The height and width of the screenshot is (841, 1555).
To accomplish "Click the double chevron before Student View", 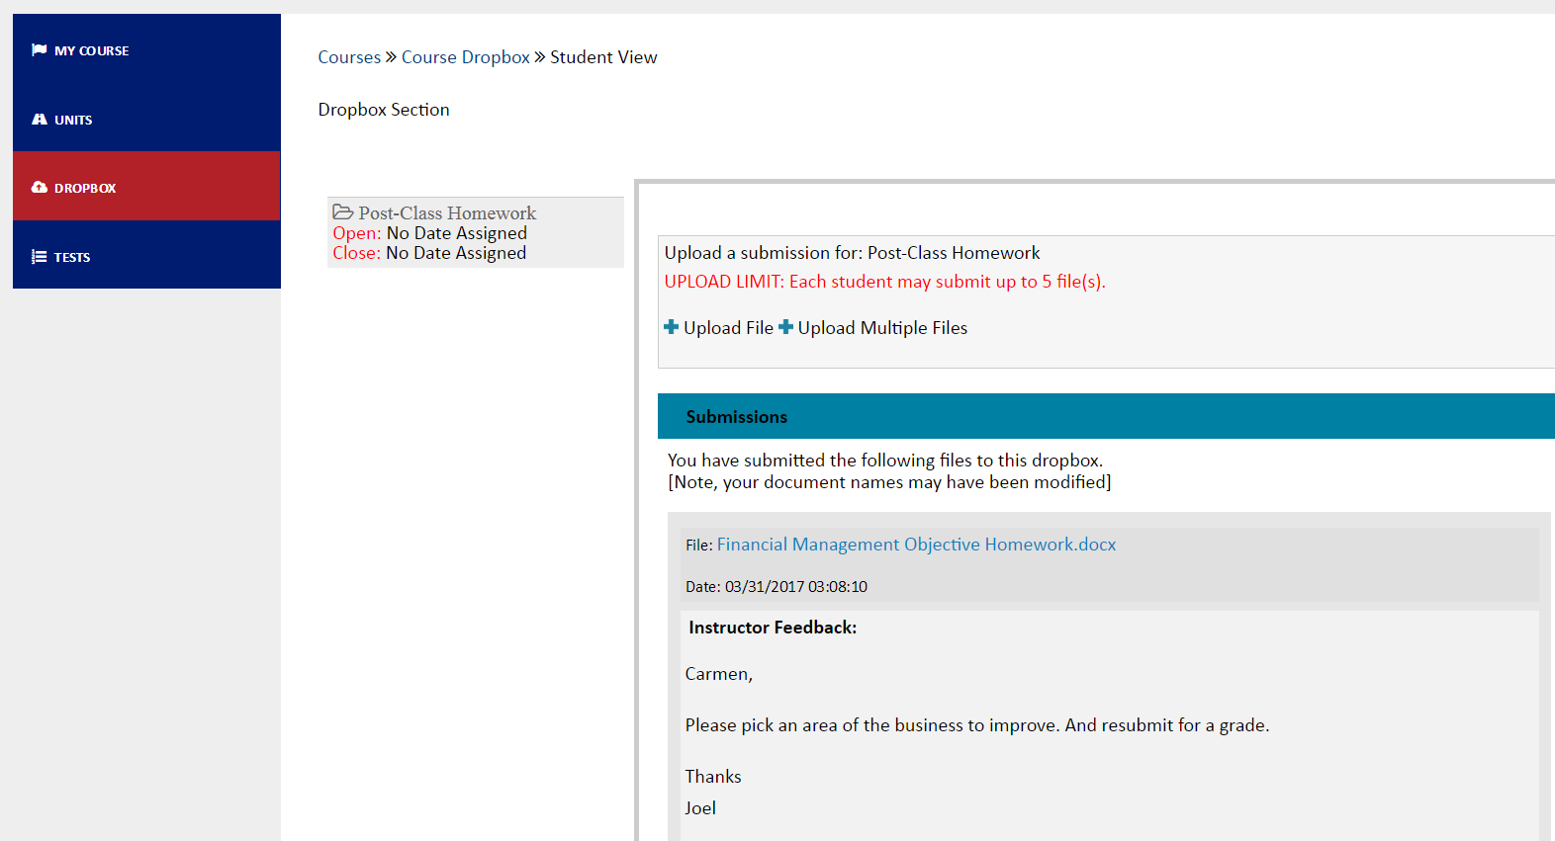I will [540, 57].
